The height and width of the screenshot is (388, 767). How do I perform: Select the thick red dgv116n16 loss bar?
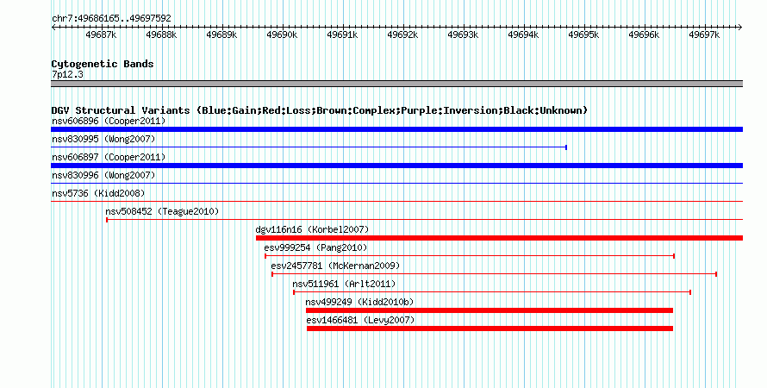point(500,238)
